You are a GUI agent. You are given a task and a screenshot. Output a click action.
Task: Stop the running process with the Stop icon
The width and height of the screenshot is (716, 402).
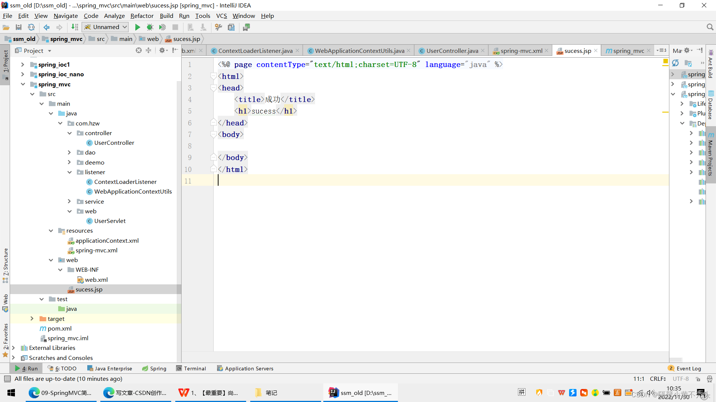pos(175,27)
